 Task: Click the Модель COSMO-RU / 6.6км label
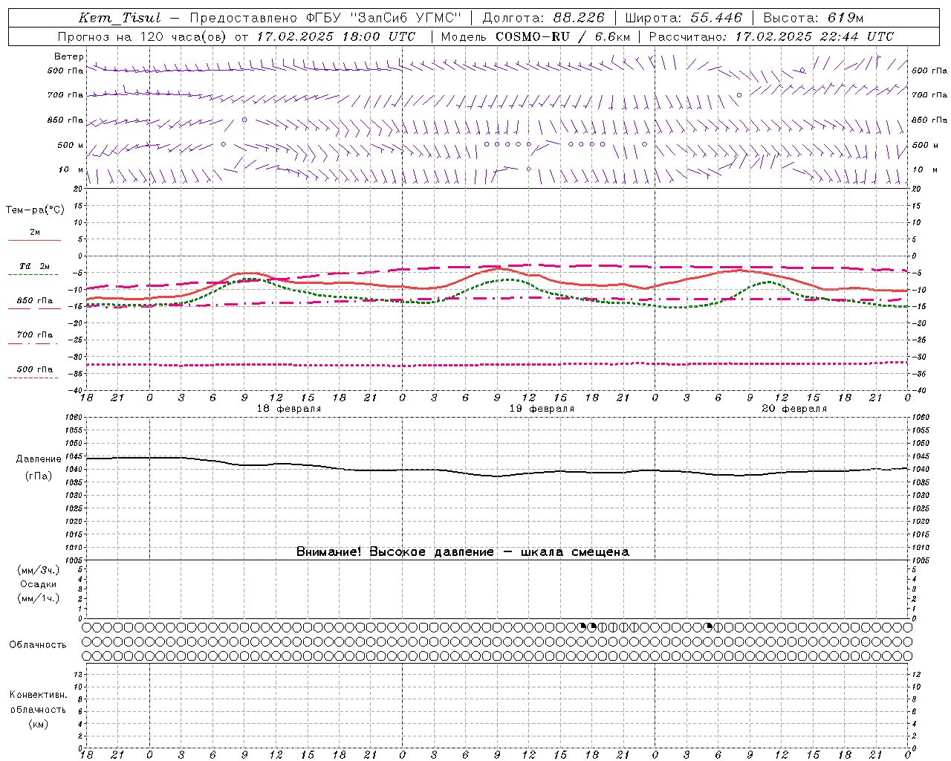[x=536, y=36]
